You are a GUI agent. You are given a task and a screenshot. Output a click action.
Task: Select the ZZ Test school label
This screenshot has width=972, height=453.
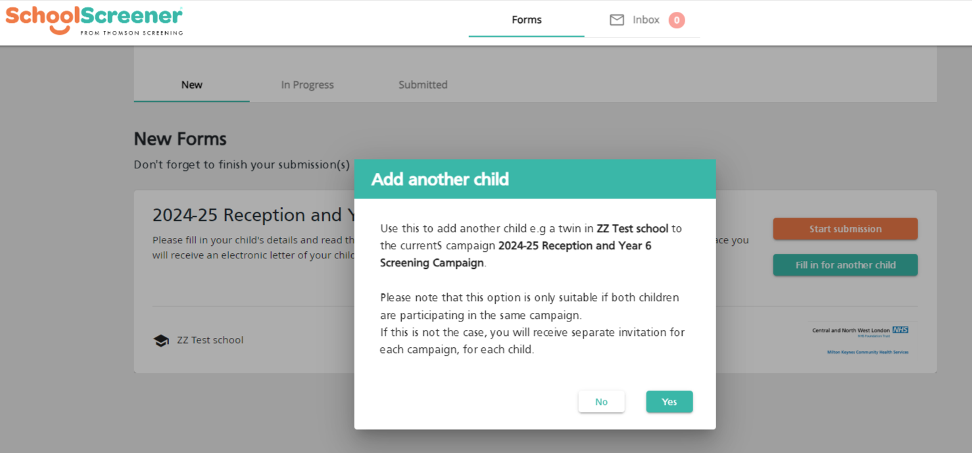(210, 340)
